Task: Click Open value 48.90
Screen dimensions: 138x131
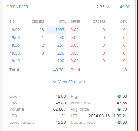Action: point(61,96)
